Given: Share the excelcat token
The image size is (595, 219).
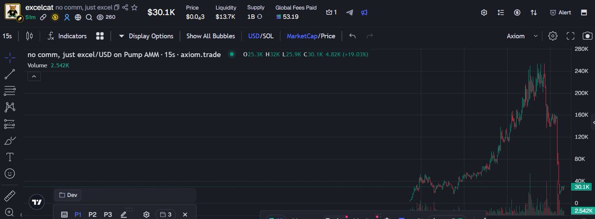Looking at the screenshot, I should [x=125, y=8].
